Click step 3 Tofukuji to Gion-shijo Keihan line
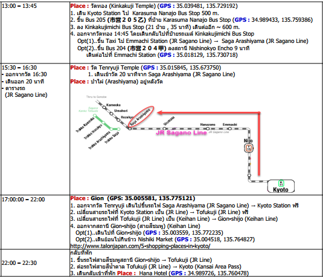323x277 pixels. tap(174, 219)
